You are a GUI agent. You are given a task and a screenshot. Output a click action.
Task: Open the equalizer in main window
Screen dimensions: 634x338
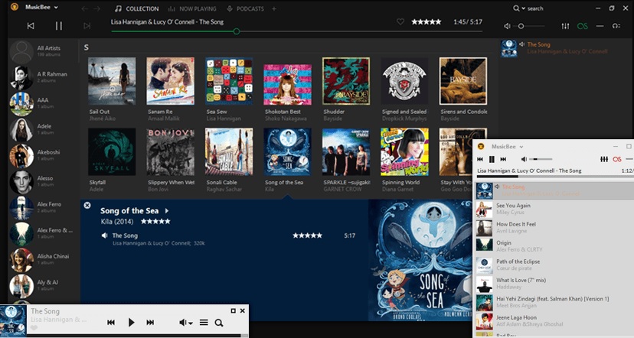click(x=565, y=26)
